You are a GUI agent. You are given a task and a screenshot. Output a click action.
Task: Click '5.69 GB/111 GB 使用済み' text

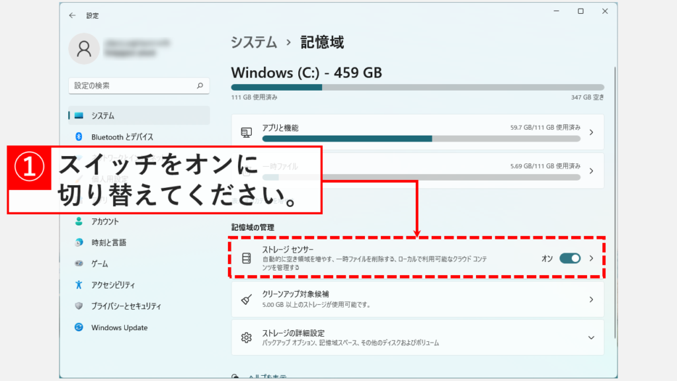[x=545, y=166]
